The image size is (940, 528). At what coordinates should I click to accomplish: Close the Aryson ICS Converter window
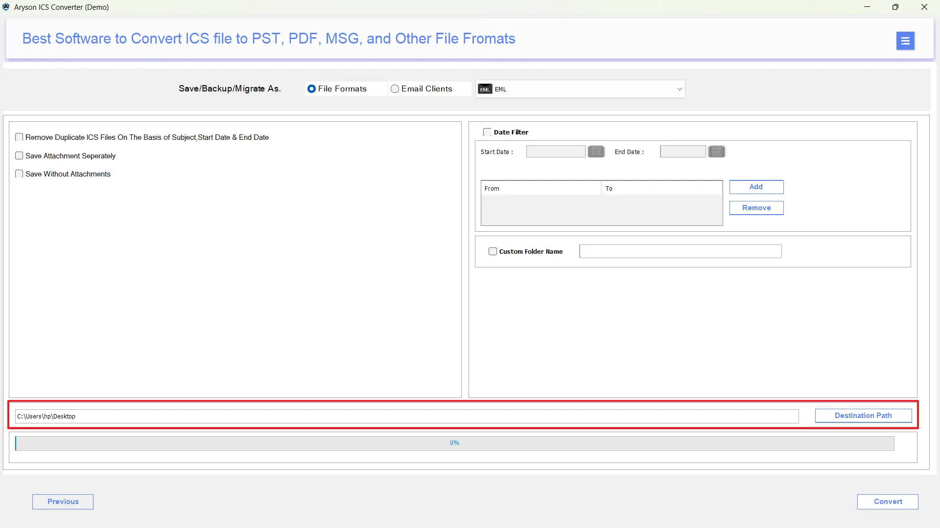(924, 7)
